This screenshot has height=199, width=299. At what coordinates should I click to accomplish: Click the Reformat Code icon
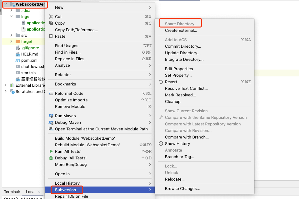click(x=51, y=93)
